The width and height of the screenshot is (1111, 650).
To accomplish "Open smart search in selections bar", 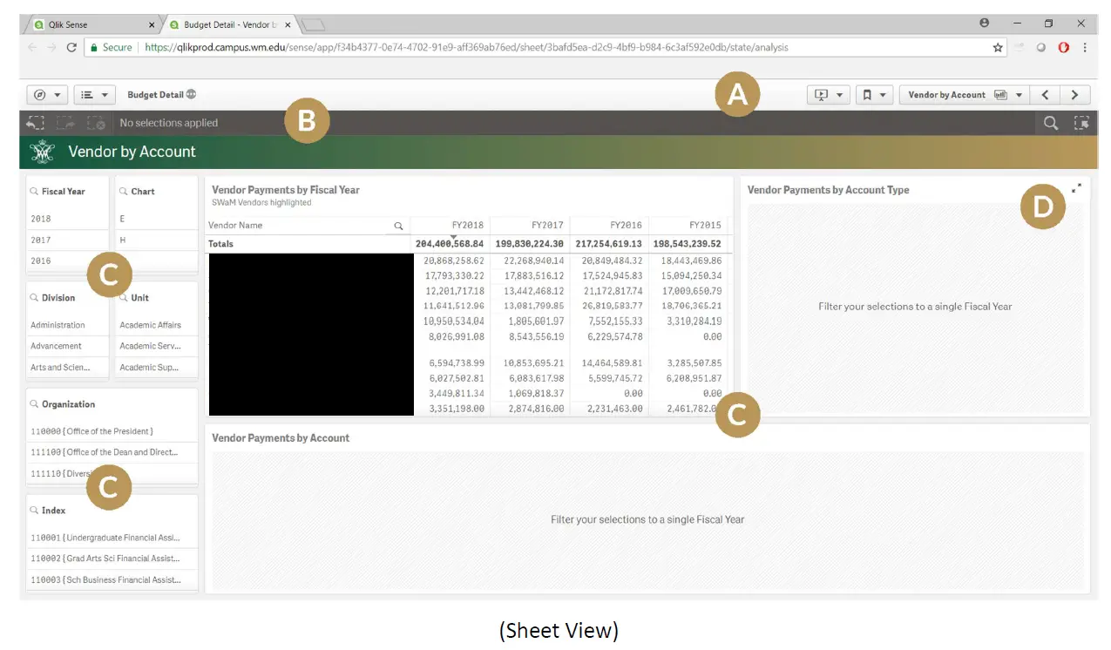I will pos(1051,123).
